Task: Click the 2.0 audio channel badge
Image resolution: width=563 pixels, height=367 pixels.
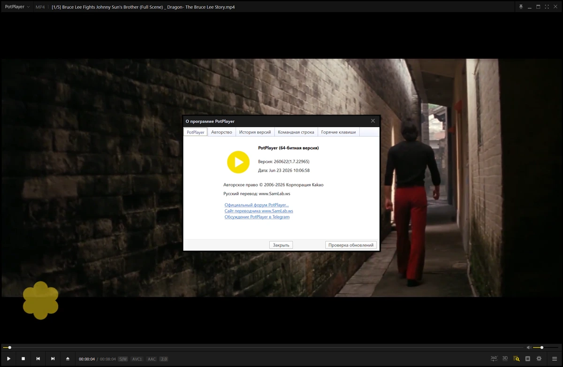Action: point(164,359)
